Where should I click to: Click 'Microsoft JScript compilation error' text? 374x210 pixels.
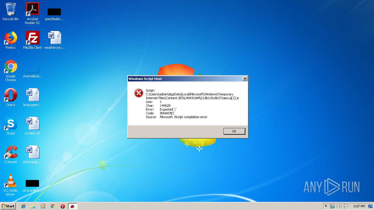[x=183, y=117]
